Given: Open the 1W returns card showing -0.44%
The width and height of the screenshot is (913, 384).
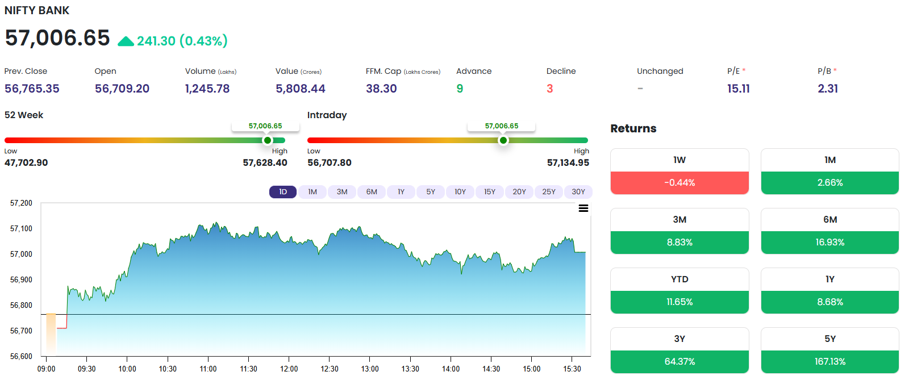Looking at the screenshot, I should point(679,172).
